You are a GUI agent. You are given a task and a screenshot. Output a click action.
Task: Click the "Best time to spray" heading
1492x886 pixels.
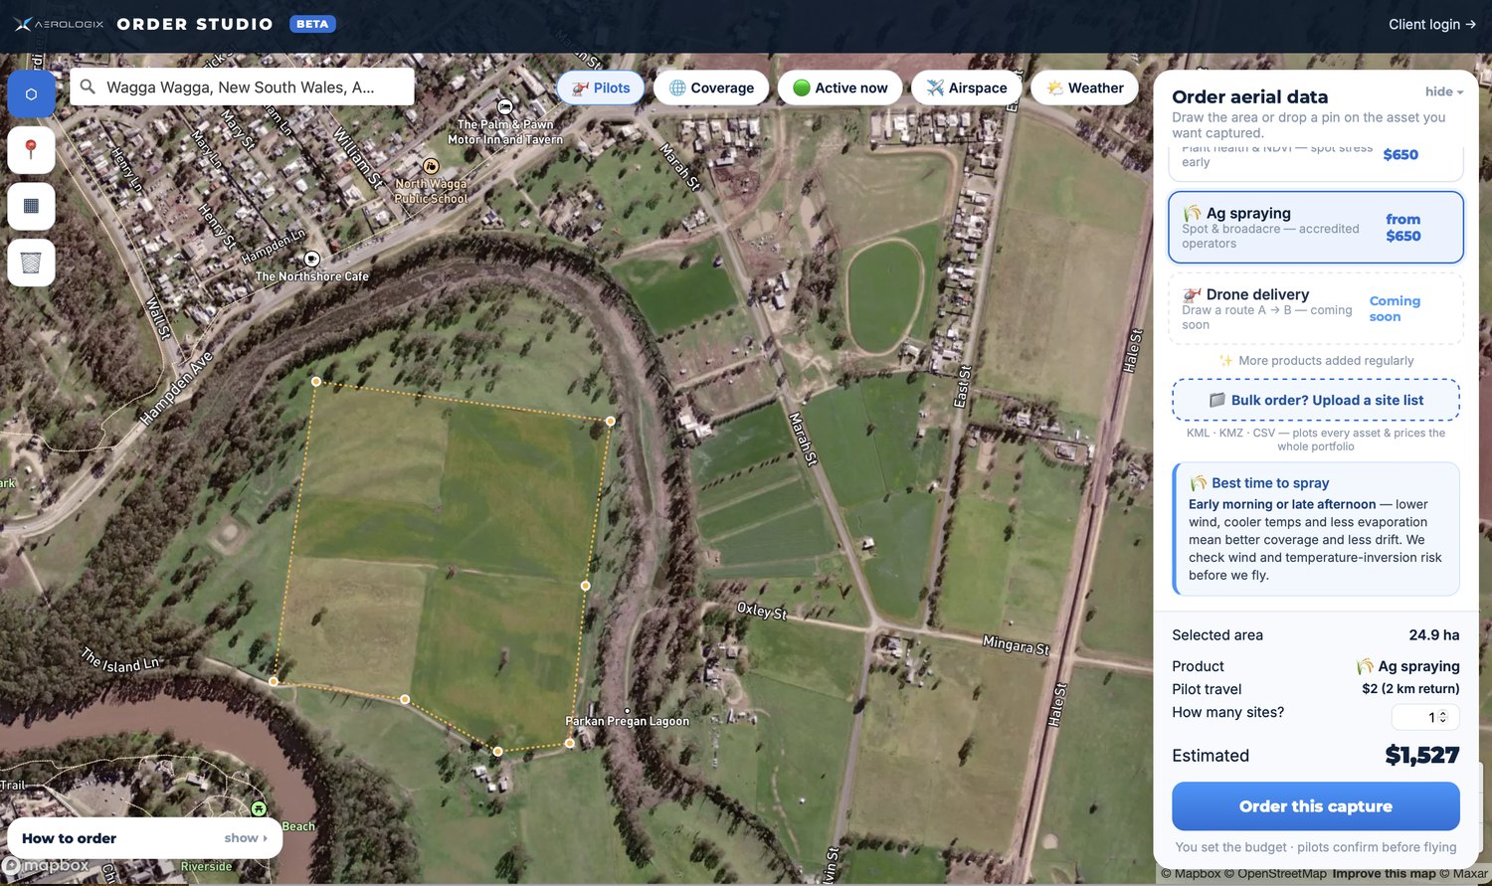click(x=1270, y=483)
